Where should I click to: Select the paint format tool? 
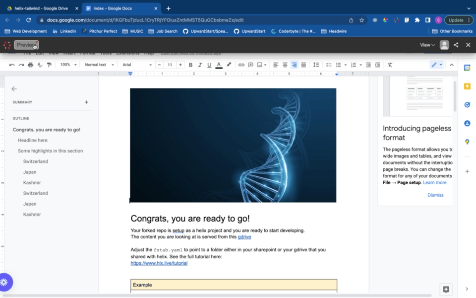coord(49,65)
